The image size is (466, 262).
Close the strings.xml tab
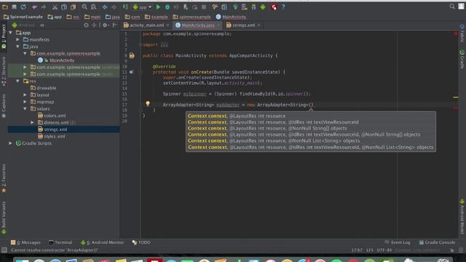[259, 25]
